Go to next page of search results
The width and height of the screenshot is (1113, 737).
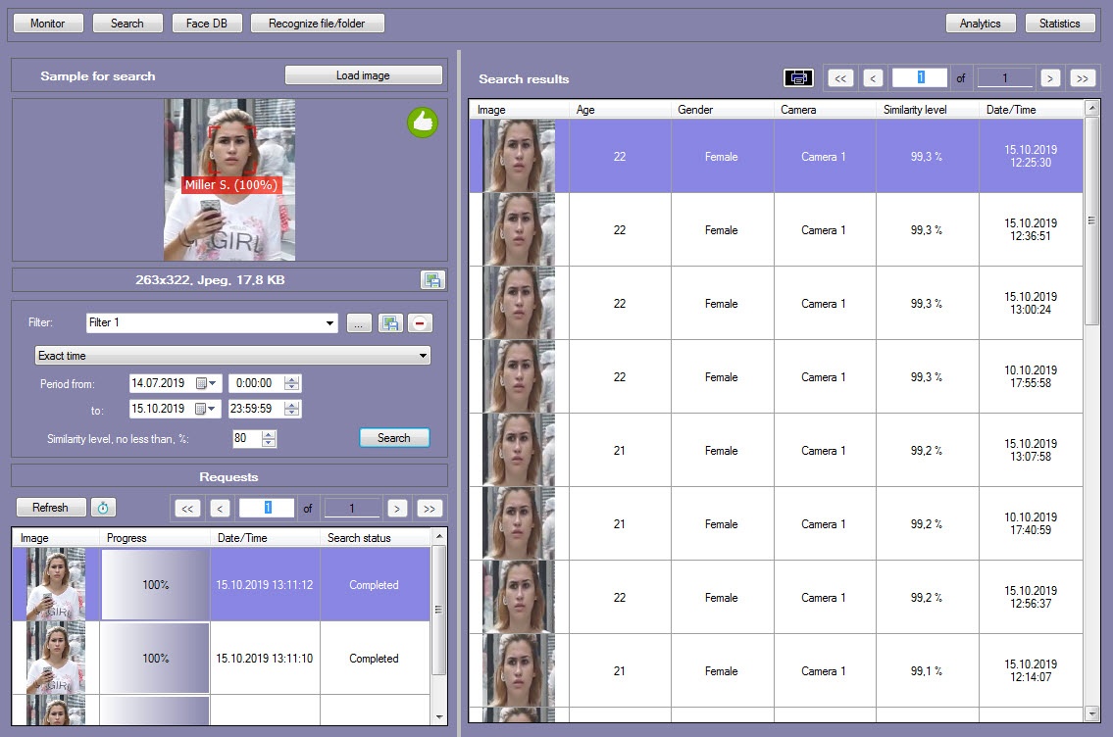click(1049, 77)
